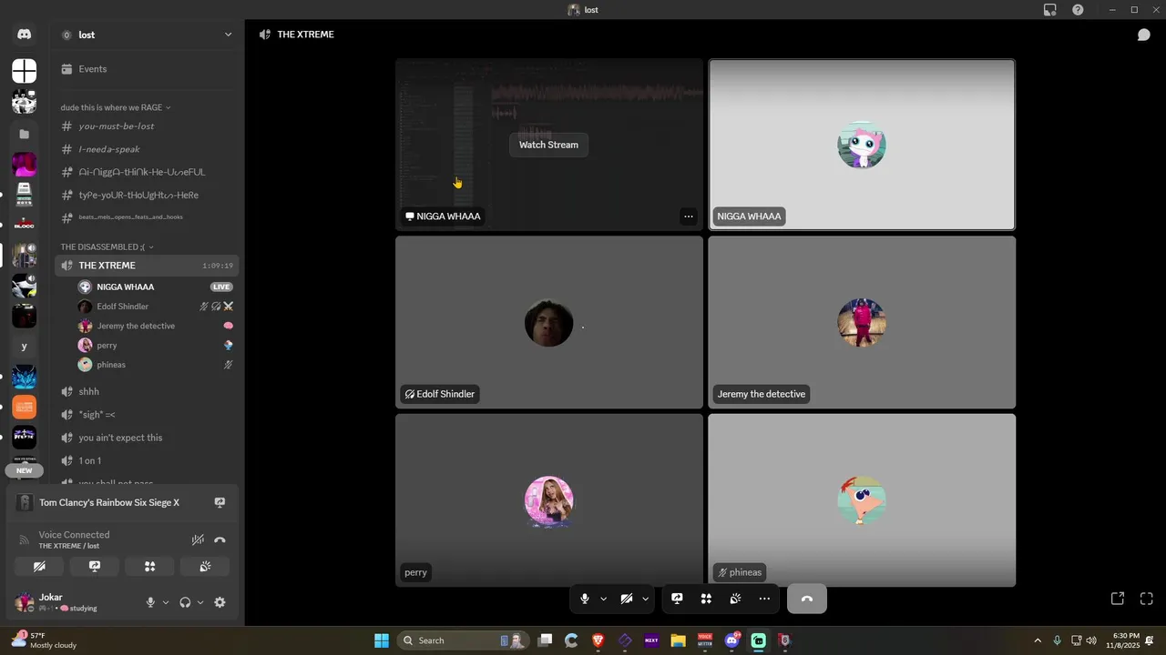Stream Rainbow Six Siege X via screen icon
Viewport: 1166px width, 655px height.
[220, 502]
